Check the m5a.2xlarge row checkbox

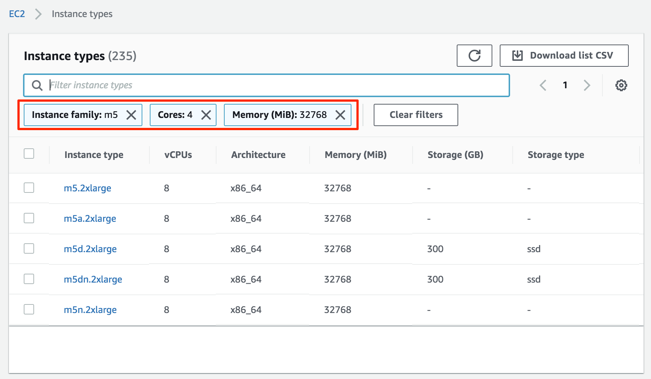29,218
